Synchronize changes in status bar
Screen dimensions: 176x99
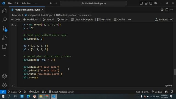pyautogui.click(x=20, y=92)
